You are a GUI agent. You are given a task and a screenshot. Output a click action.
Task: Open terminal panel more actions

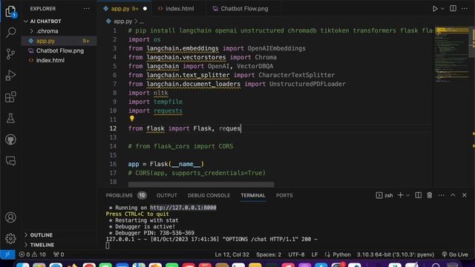[441, 195]
